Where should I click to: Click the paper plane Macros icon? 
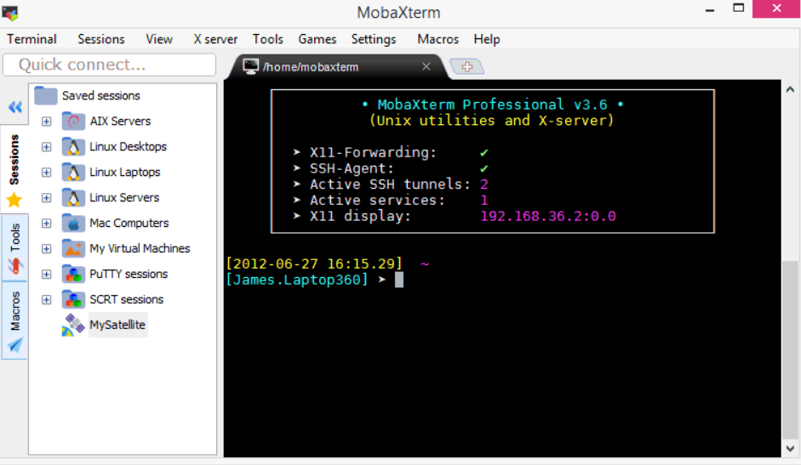[x=14, y=345]
